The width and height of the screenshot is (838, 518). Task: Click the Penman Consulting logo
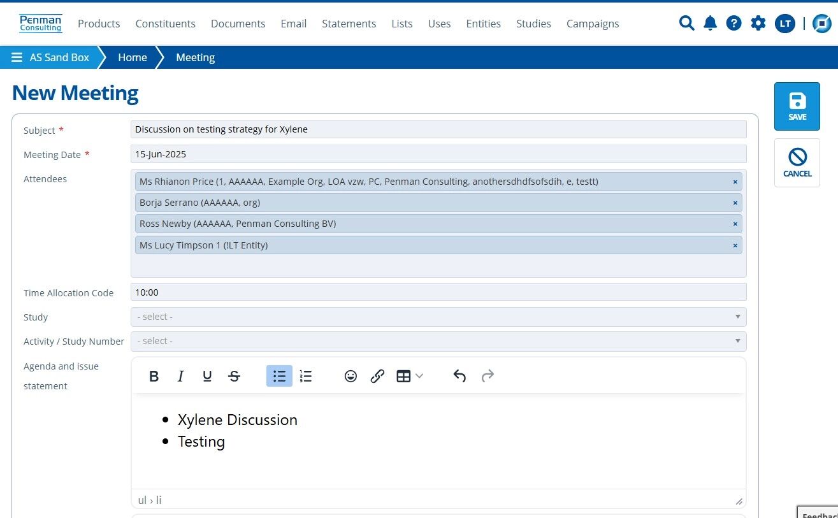pyautogui.click(x=41, y=24)
